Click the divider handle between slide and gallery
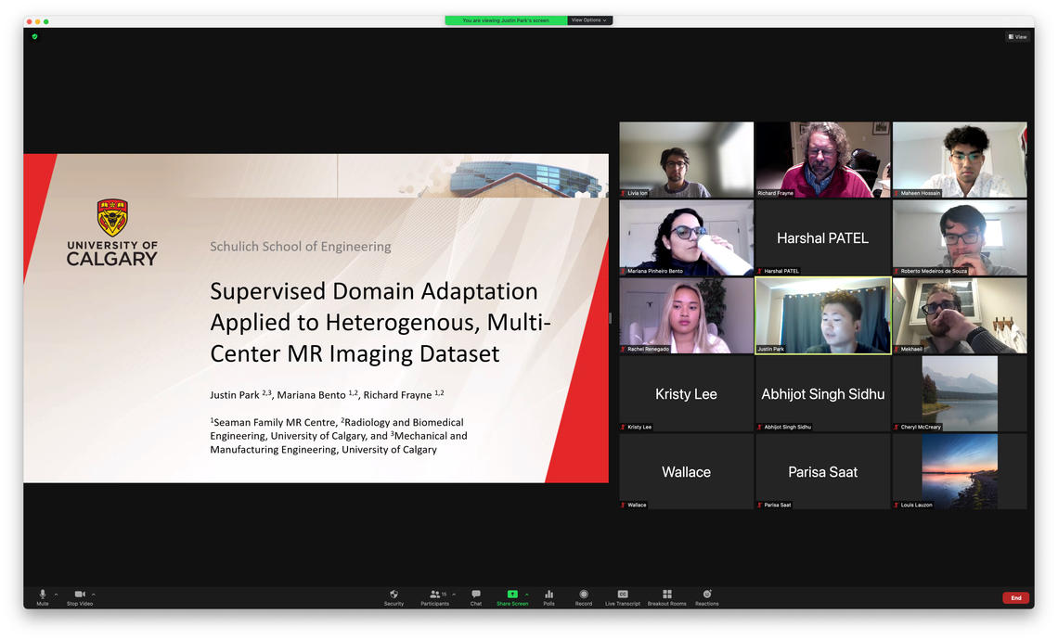 [610, 318]
